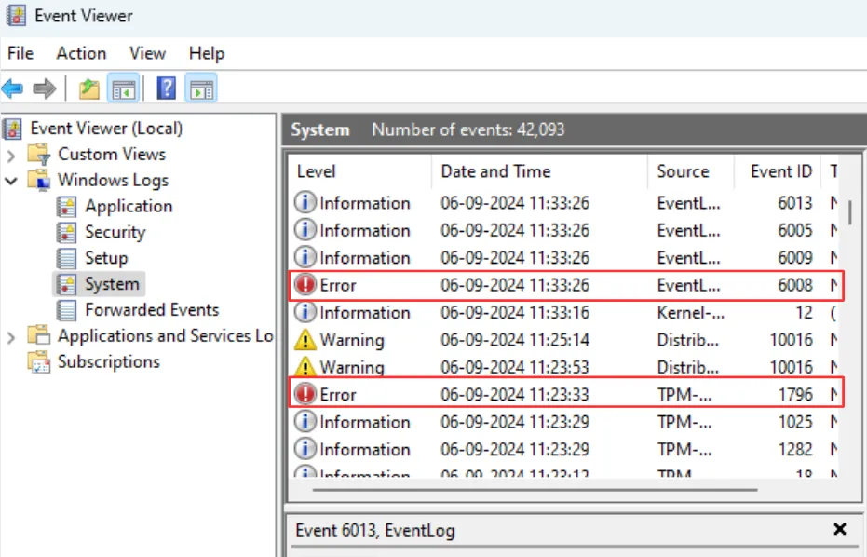Image resolution: width=867 pixels, height=557 pixels.
Task: Click the Event 6013, EventLog pane title
Action: [x=375, y=530]
